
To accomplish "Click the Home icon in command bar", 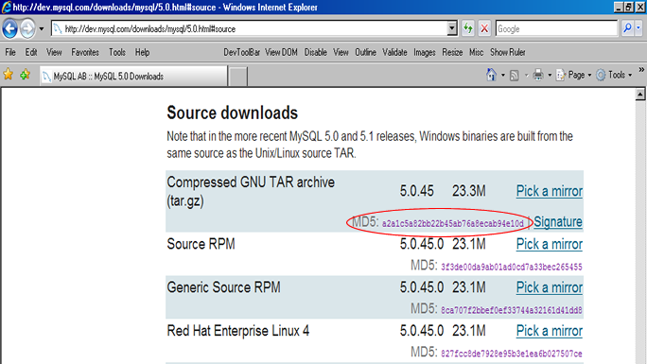I will coord(491,75).
